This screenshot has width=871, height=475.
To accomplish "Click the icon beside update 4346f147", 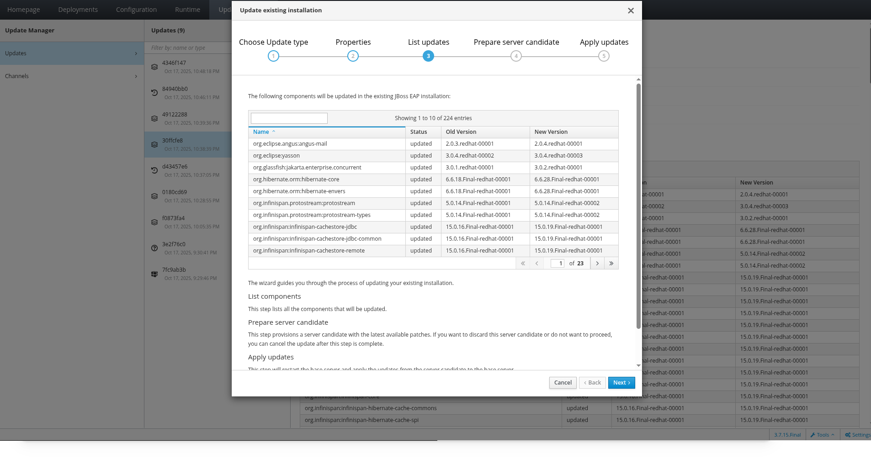I will point(154,67).
